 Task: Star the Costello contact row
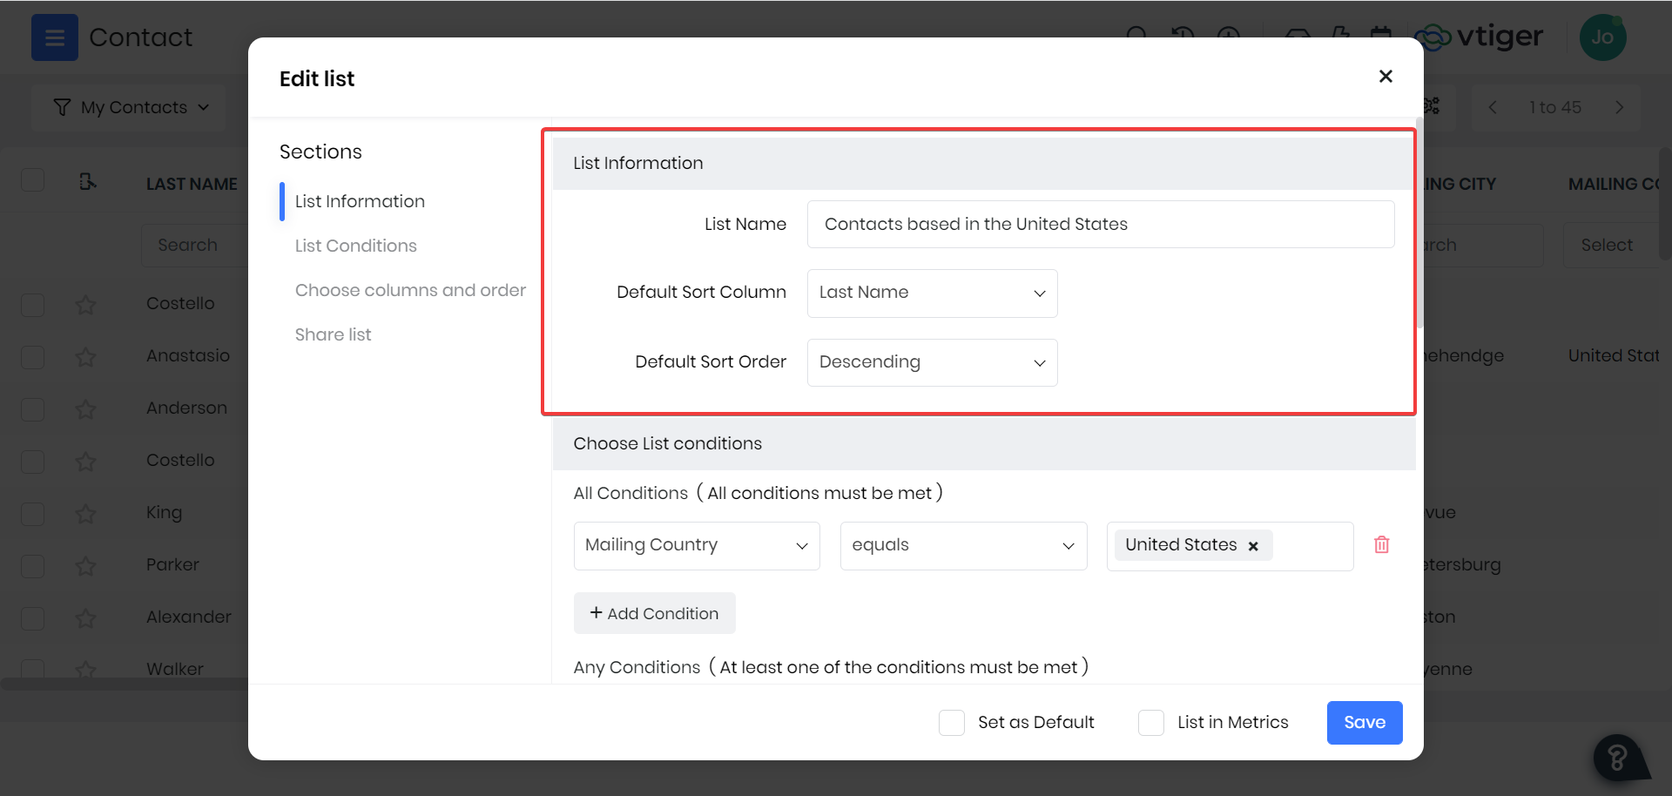point(85,304)
